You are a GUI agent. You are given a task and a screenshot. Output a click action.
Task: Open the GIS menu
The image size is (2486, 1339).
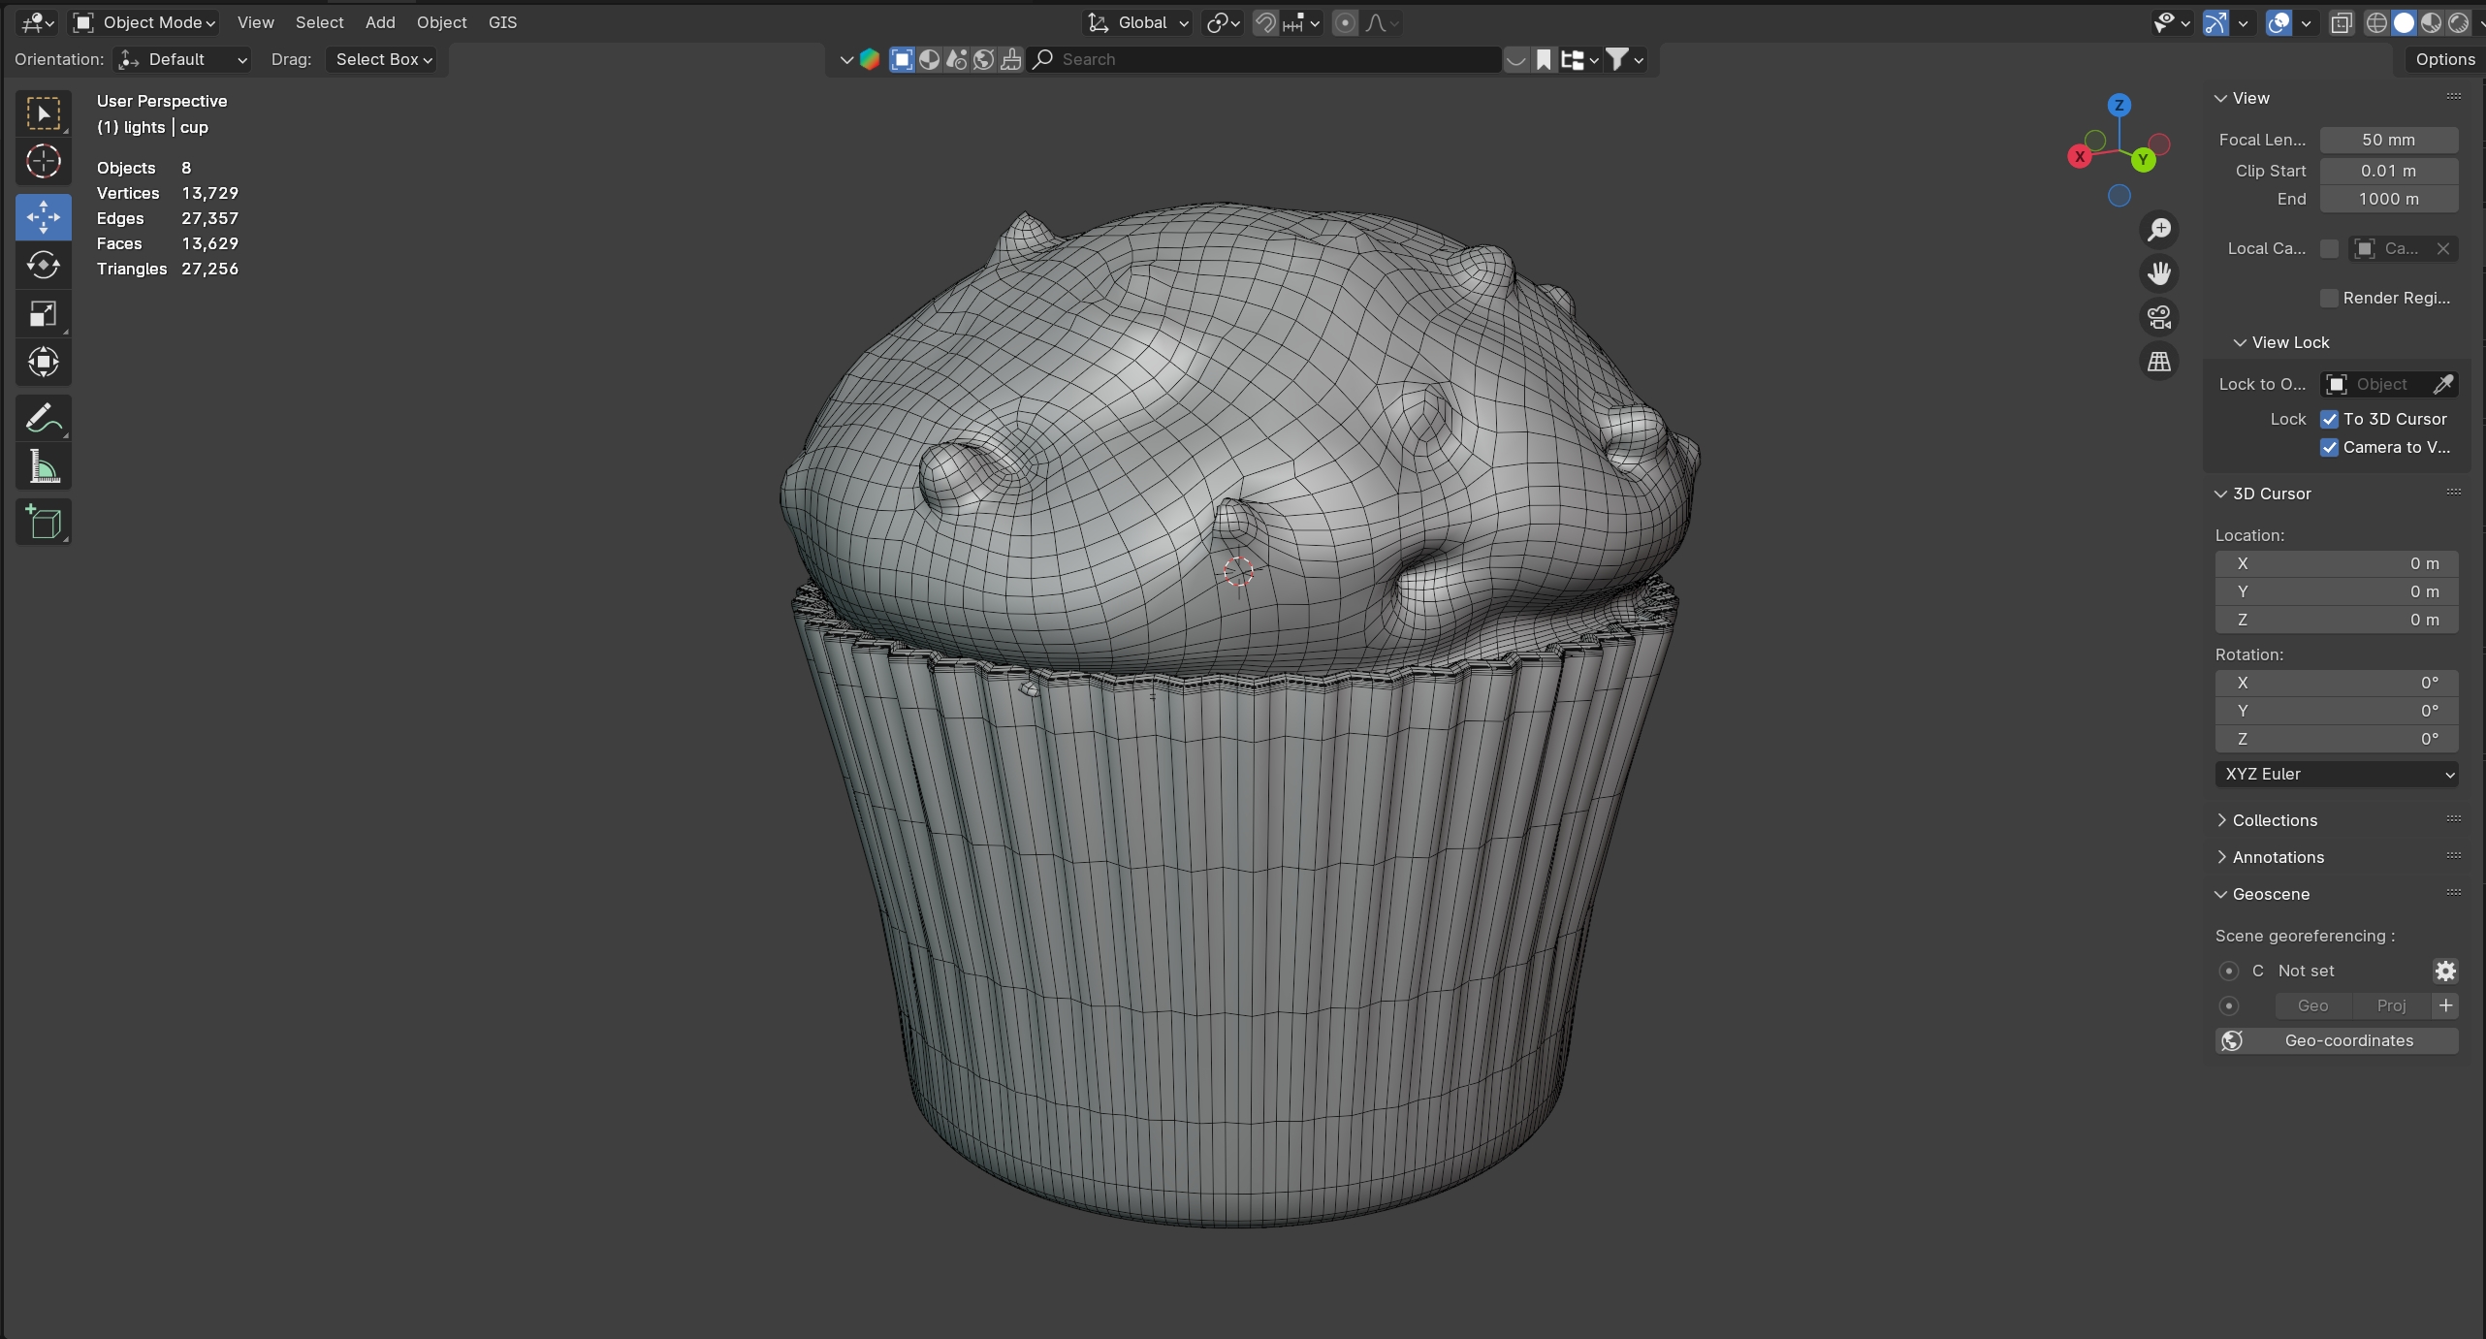pyautogui.click(x=502, y=22)
